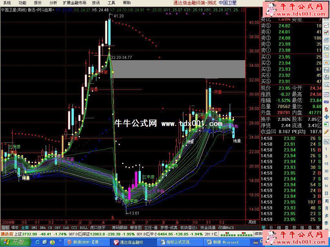The width and height of the screenshot is (330, 247).
Task: Open the 扩展金融市场 menu
Action: pos(74,3)
